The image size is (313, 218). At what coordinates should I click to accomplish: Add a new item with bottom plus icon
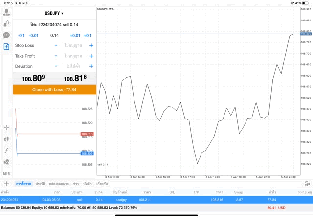pos(6,184)
